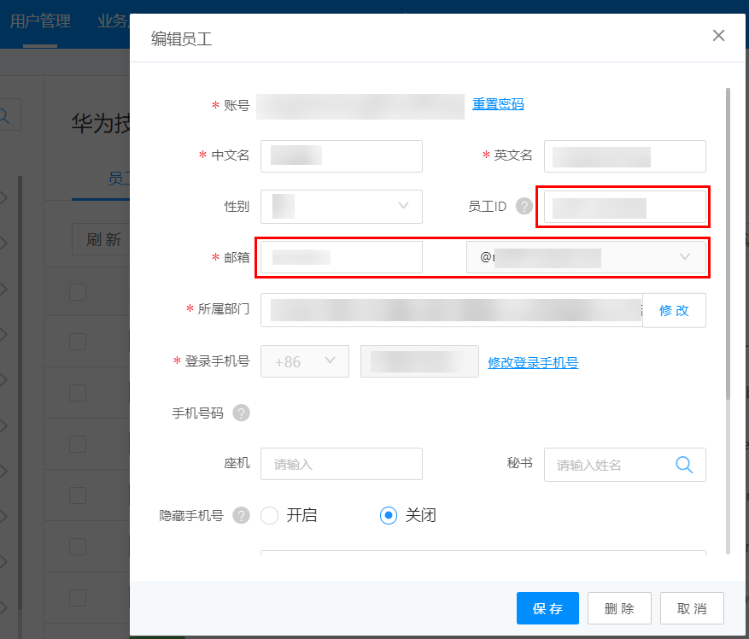
Task: Click the help icon next to 员工ID
Action: (x=524, y=207)
